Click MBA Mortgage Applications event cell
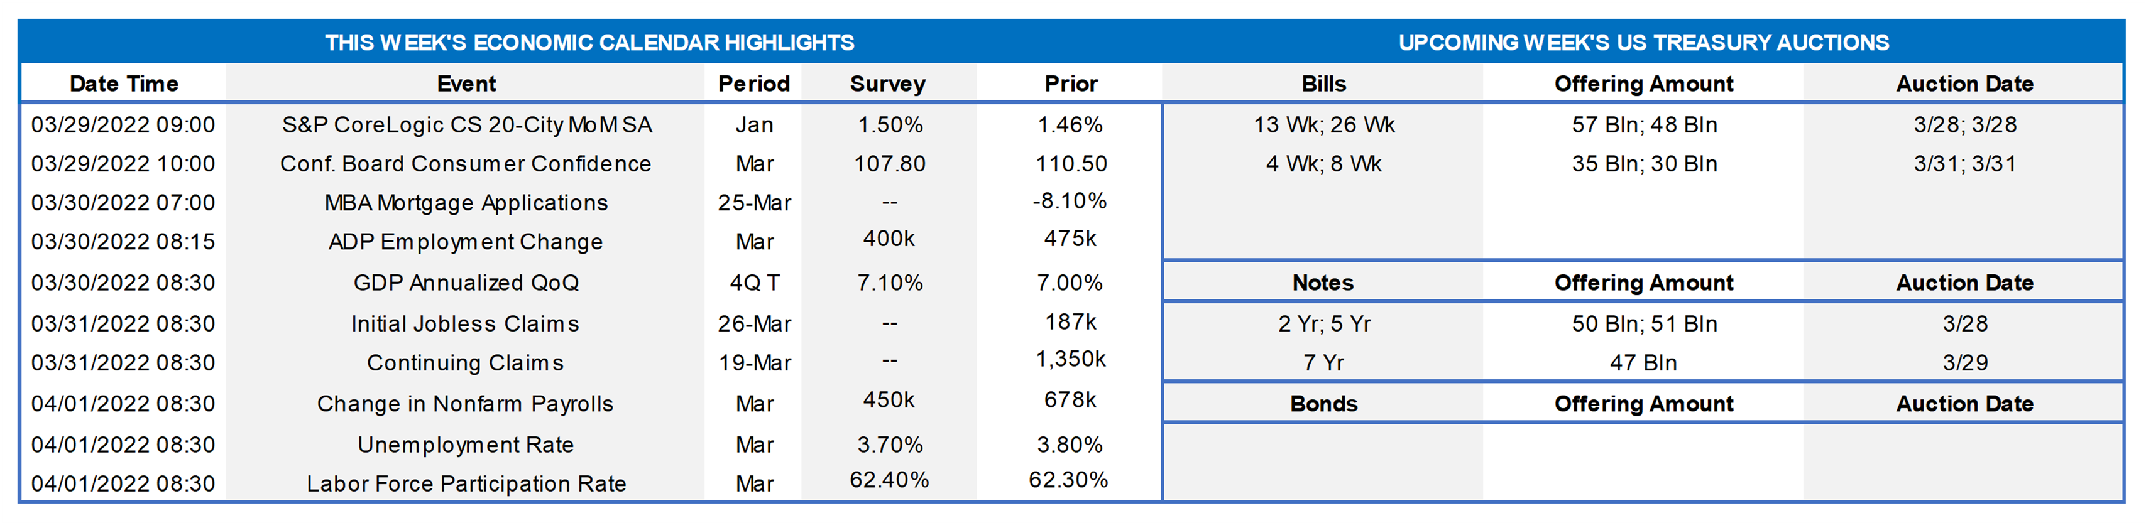 point(466,202)
